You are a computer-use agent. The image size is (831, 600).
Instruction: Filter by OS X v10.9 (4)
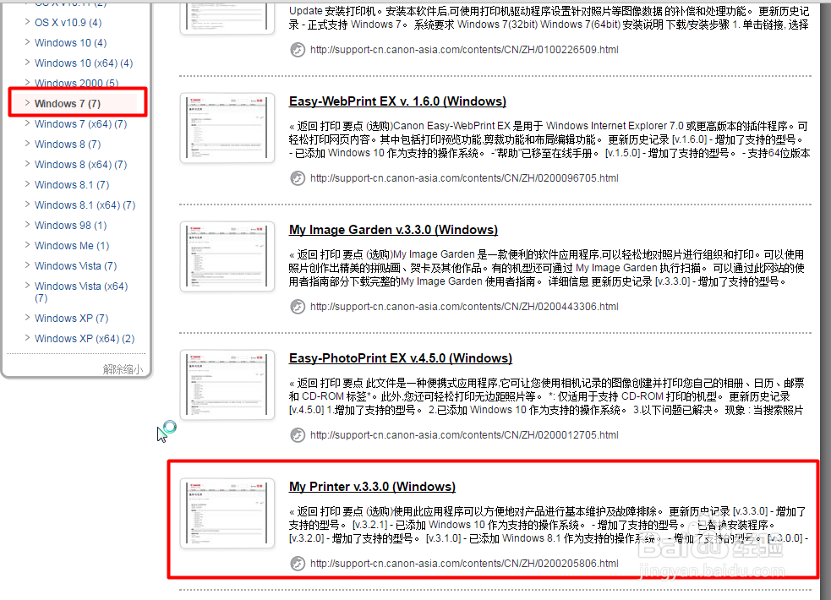pos(68,23)
